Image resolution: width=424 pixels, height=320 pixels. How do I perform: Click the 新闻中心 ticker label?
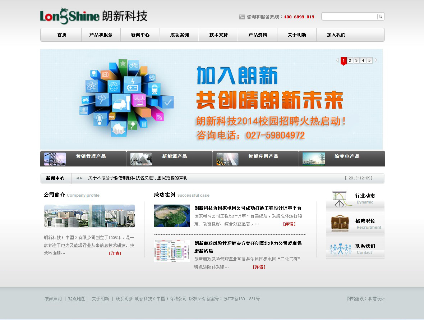click(55, 178)
